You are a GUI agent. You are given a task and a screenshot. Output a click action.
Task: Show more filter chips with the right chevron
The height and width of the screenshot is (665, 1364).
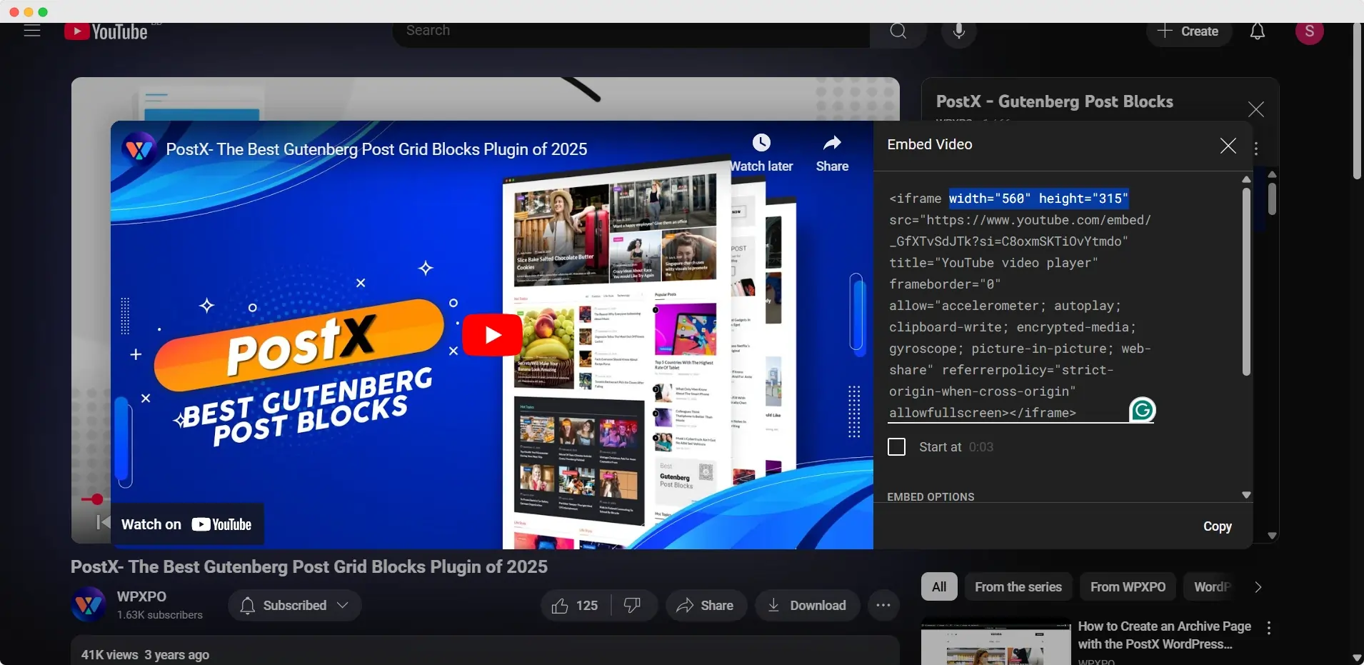1258,587
